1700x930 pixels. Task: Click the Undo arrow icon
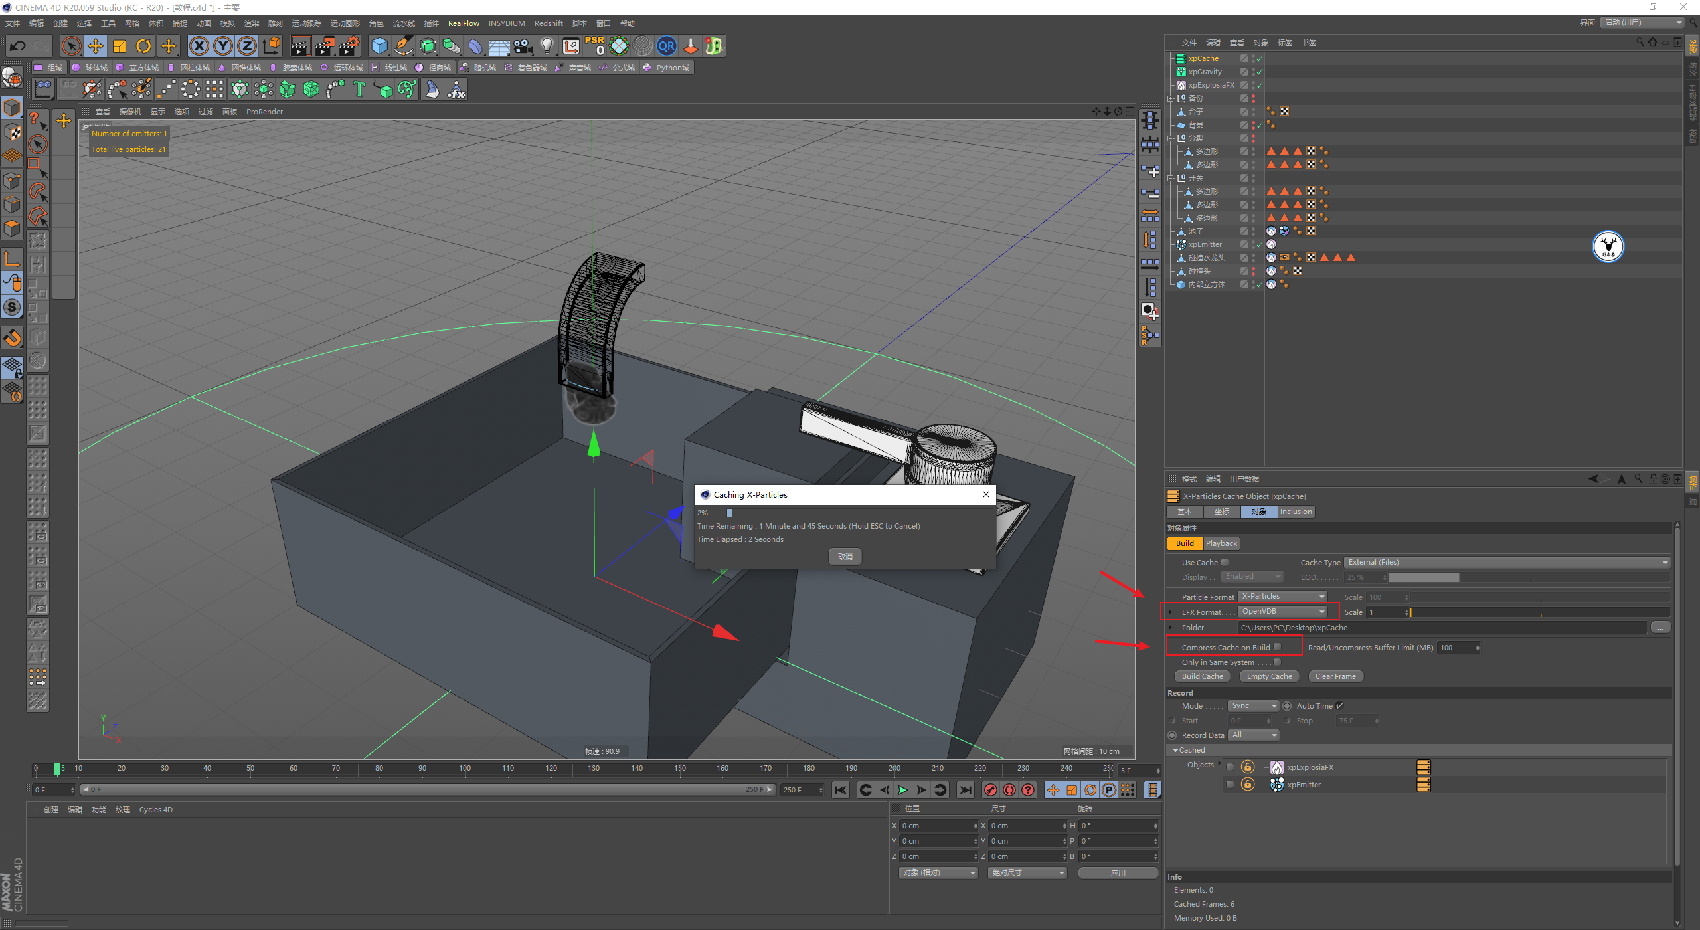18,46
